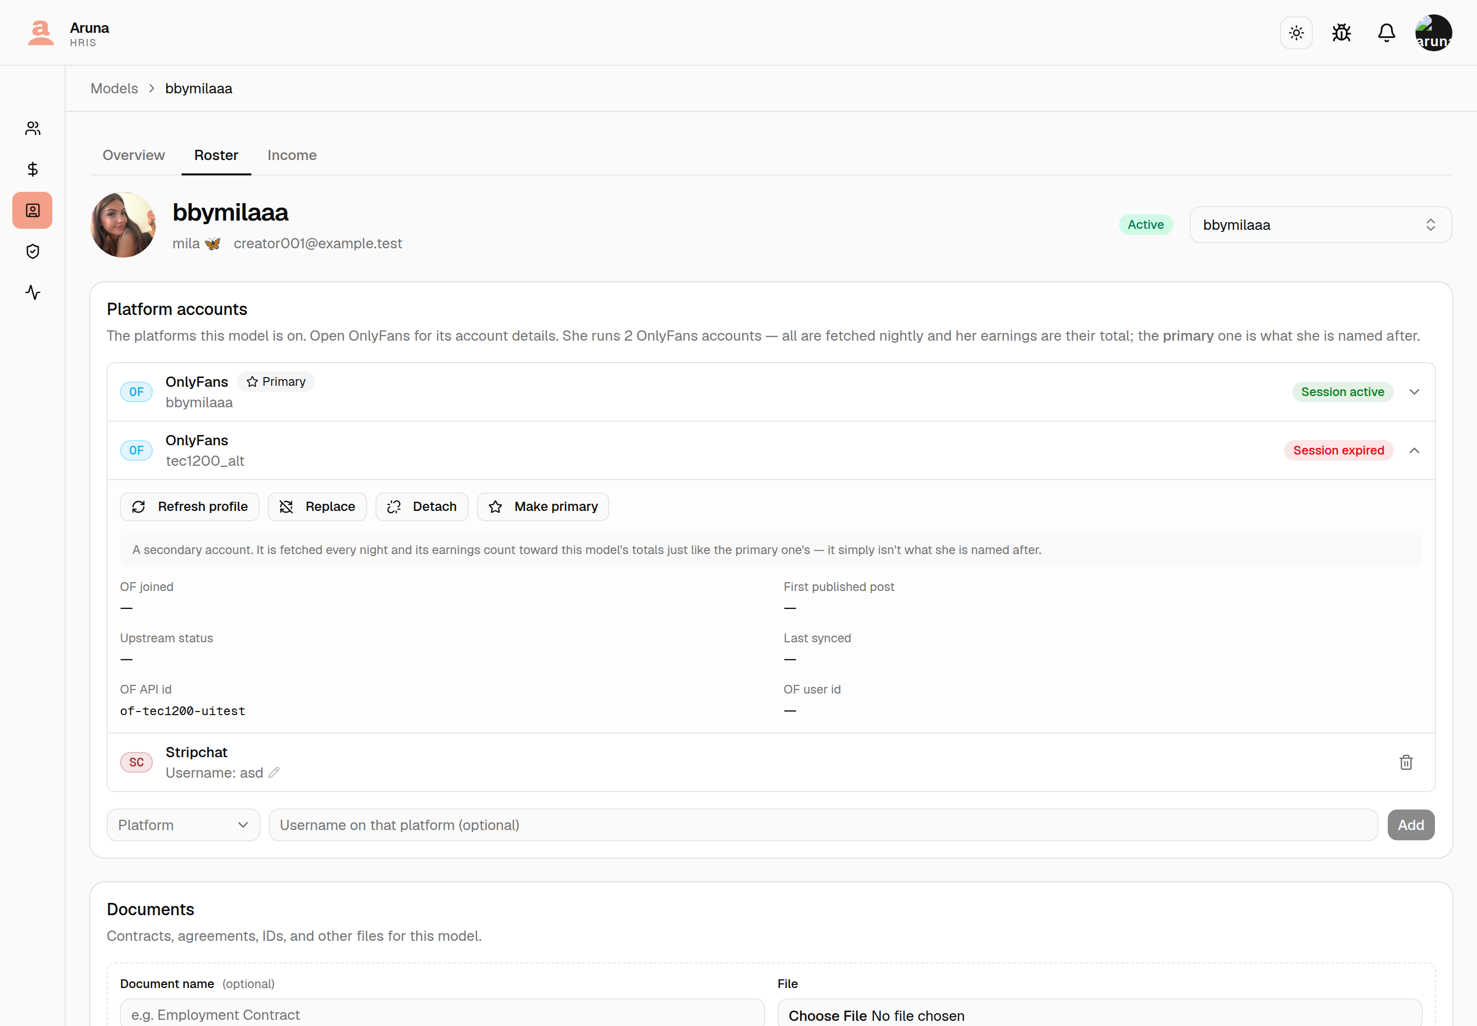
Task: Click the creator001@example.test email
Action: 317,244
